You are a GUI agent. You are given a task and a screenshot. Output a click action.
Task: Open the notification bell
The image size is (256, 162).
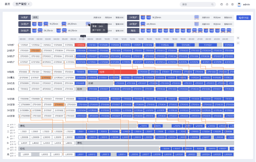[227, 4]
